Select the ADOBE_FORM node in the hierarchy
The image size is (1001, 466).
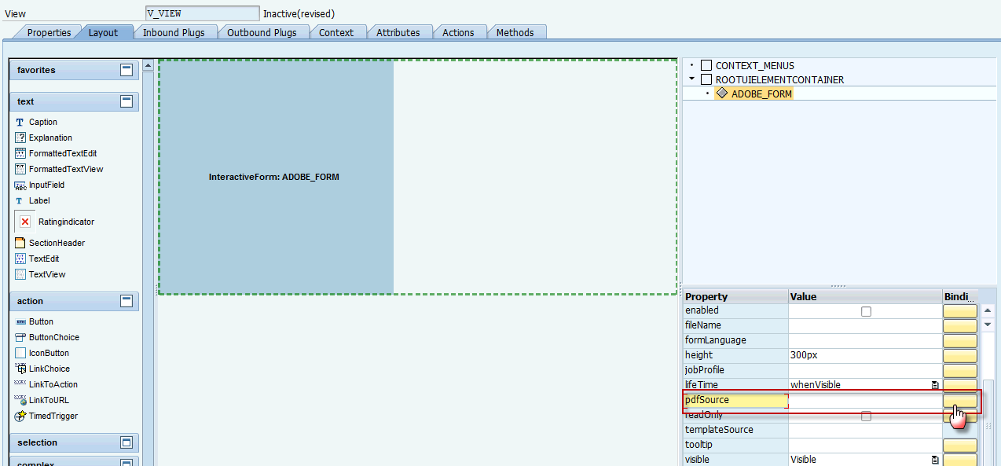(x=760, y=93)
